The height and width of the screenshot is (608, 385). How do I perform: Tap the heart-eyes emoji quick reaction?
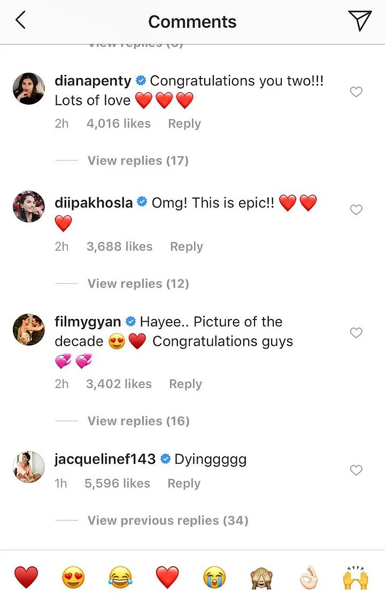[x=73, y=578]
